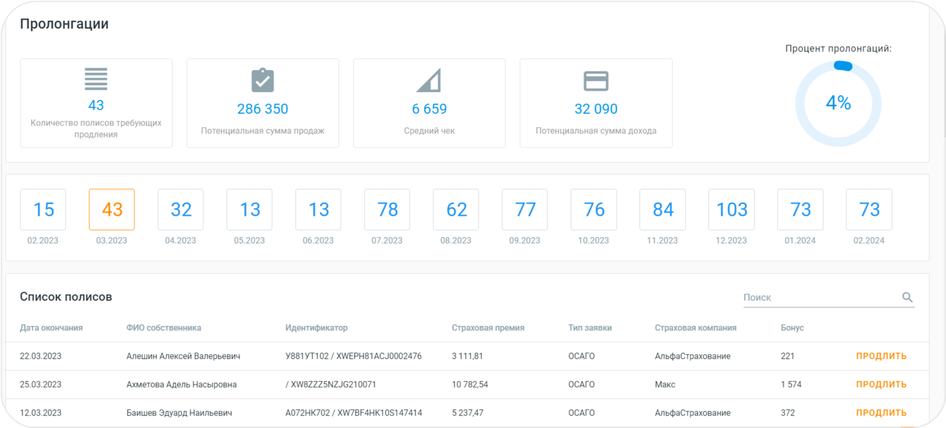
Task: Sort by Дата окончания column header
Action: click(x=51, y=328)
